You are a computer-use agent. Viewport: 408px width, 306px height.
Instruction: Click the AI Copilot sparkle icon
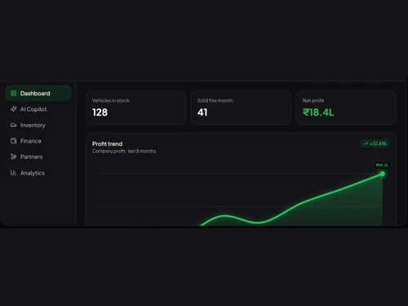(x=13, y=109)
